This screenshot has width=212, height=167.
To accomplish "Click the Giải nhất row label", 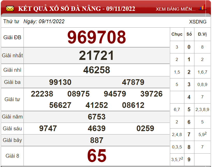I will pyautogui.click(x=12, y=55).
